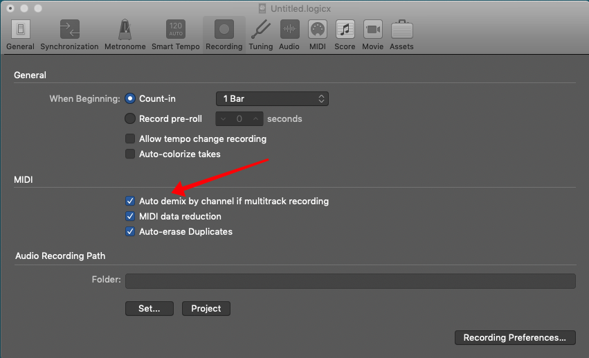Click the audio recording Folder path field
The width and height of the screenshot is (589, 358).
tap(350, 281)
